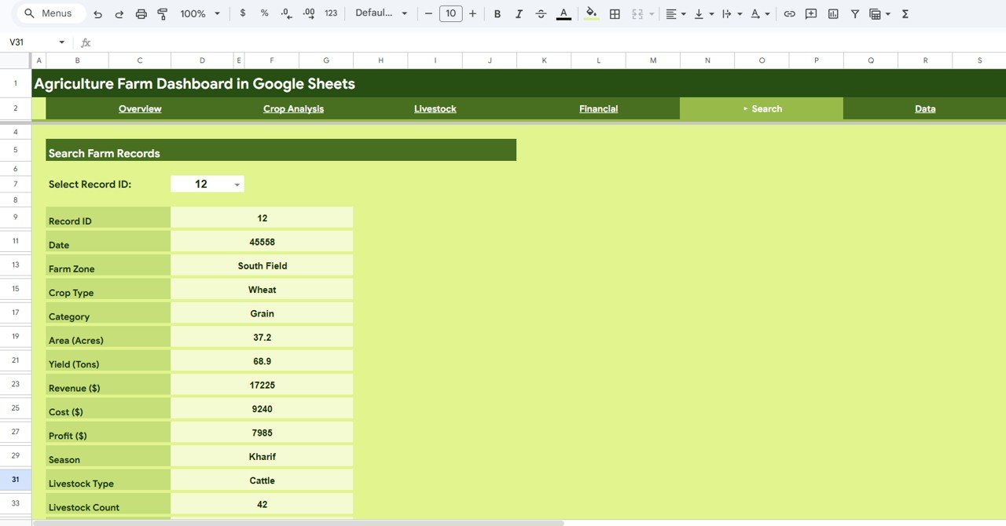Screen dimensions: 1006x526
Task: Open the Crop Analysis section
Action: 293,108
